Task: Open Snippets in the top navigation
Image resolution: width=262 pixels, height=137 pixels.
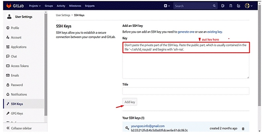Action: pyautogui.click(x=90, y=6)
